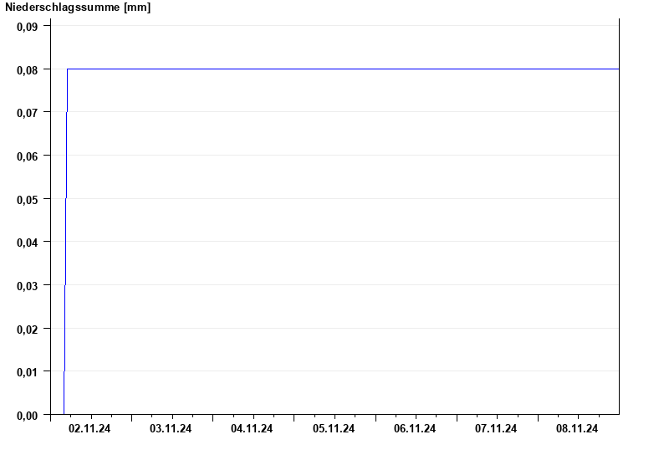The height and width of the screenshot is (460, 669).
Task: Select the 06.11.24 date label
Action: pos(415,429)
